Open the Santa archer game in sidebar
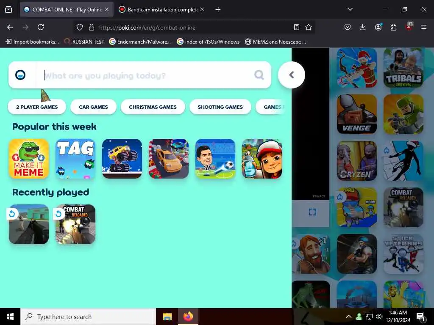Screen dimensions: 434x325 click(x=357, y=67)
